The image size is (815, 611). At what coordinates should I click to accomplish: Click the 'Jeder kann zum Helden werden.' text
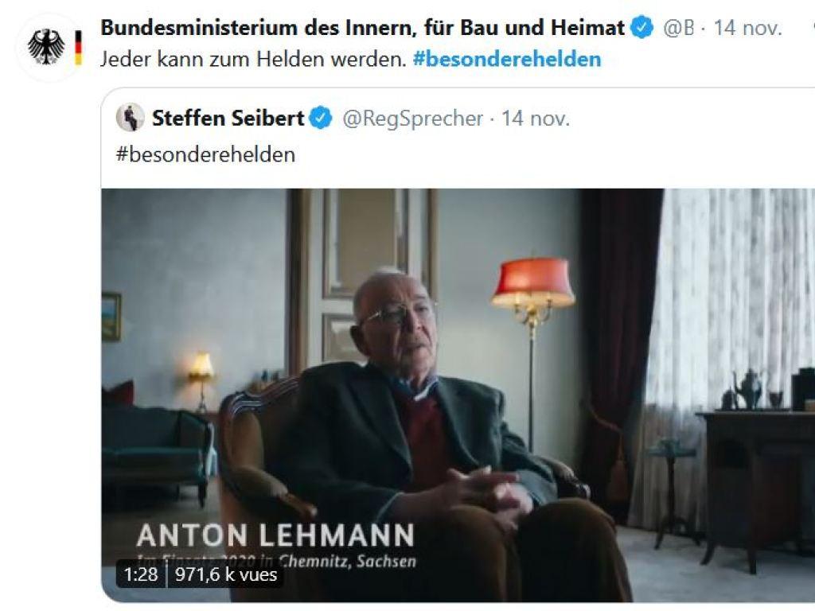pos(253,59)
